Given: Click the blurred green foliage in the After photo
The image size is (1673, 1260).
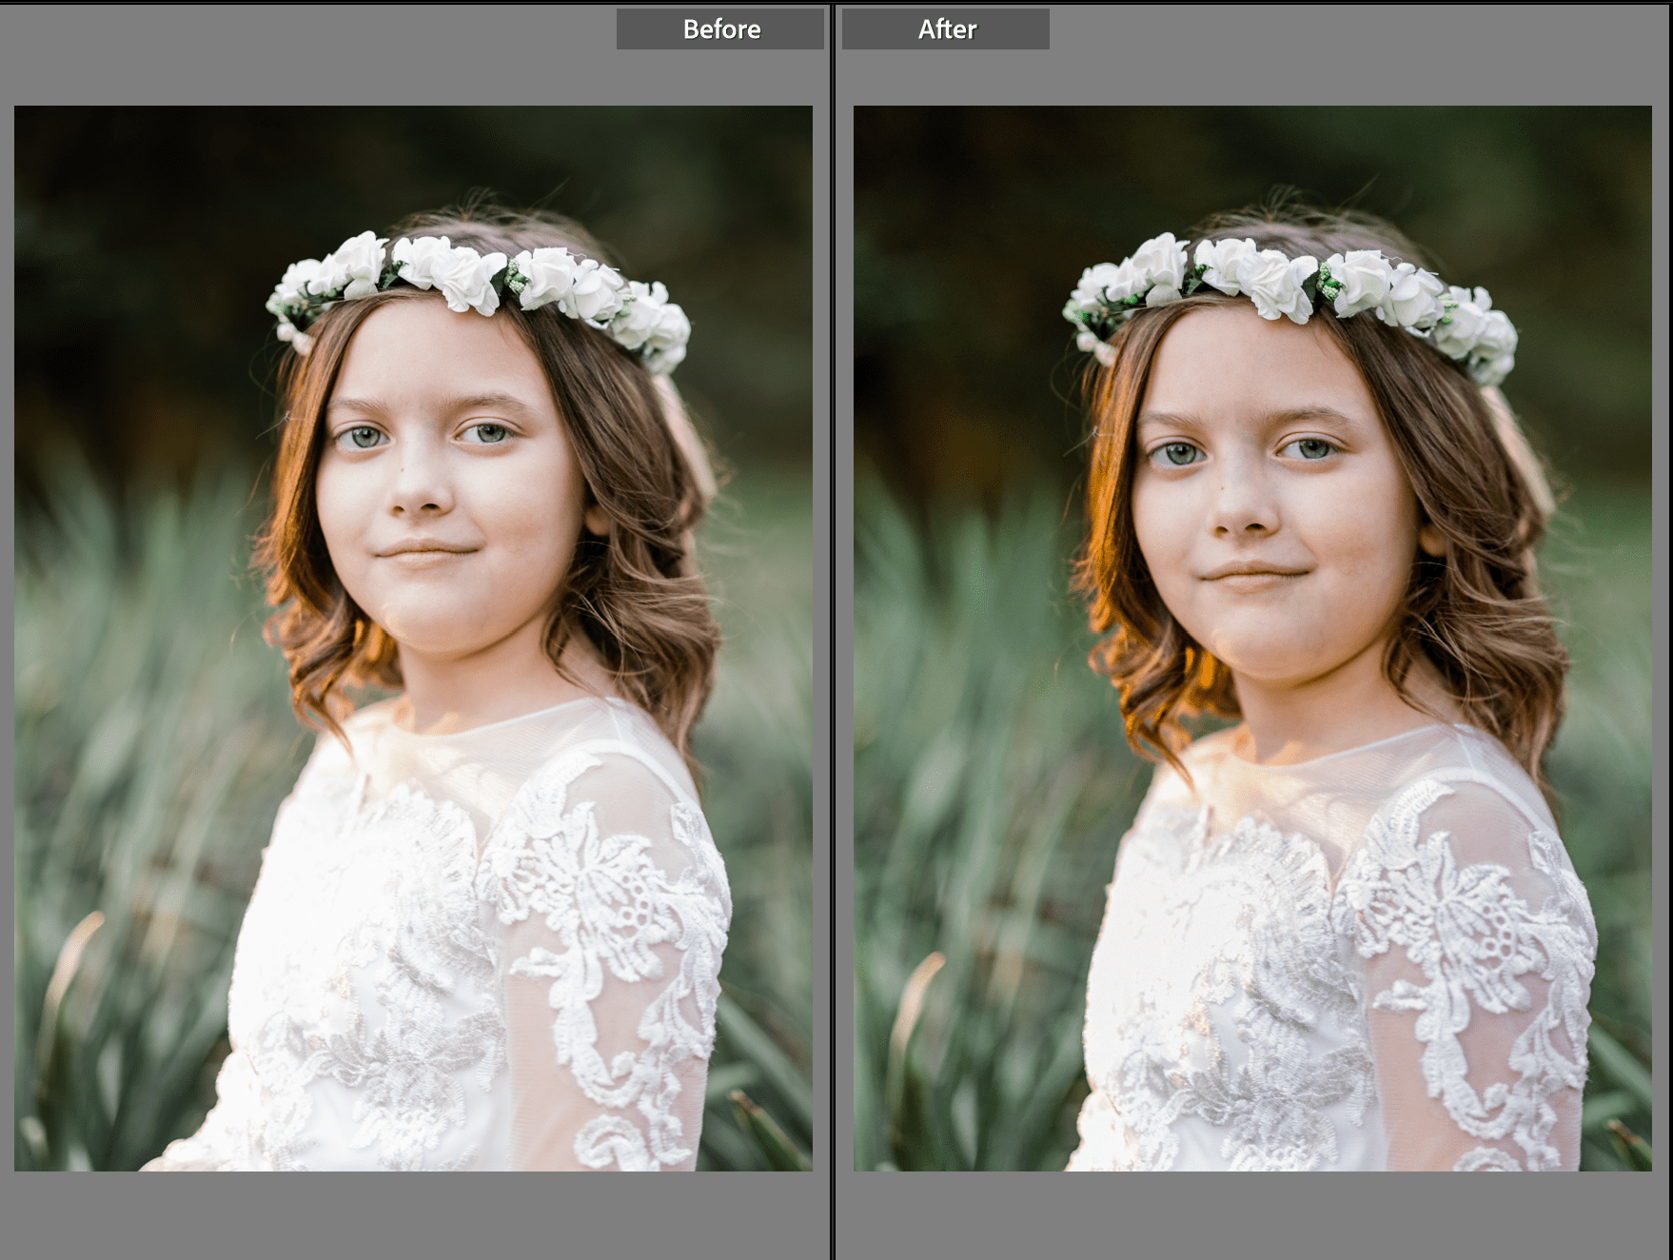Looking at the screenshot, I should pyautogui.click(x=933, y=952).
